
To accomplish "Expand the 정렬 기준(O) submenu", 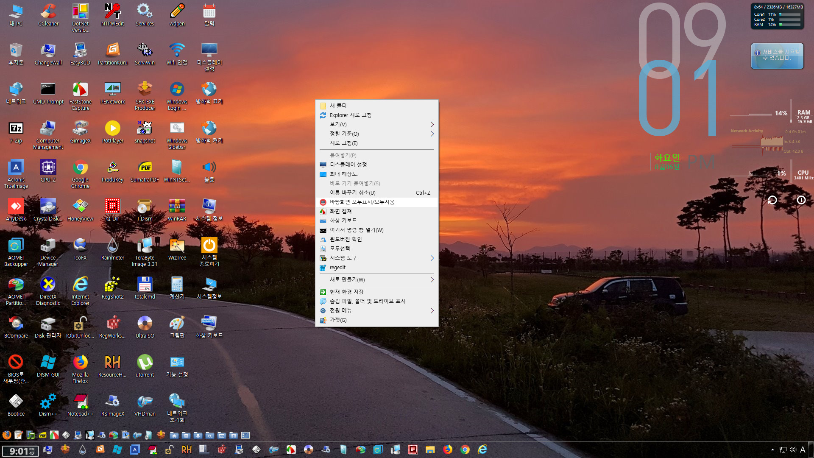I will coord(377,134).
